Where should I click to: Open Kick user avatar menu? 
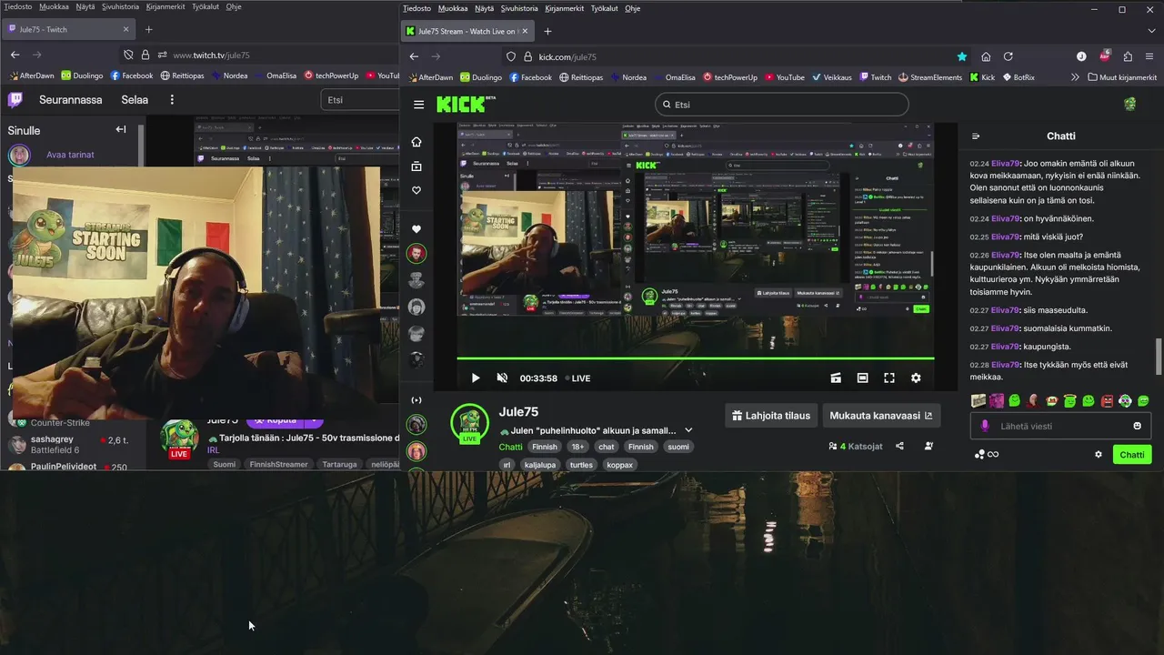1129,105
